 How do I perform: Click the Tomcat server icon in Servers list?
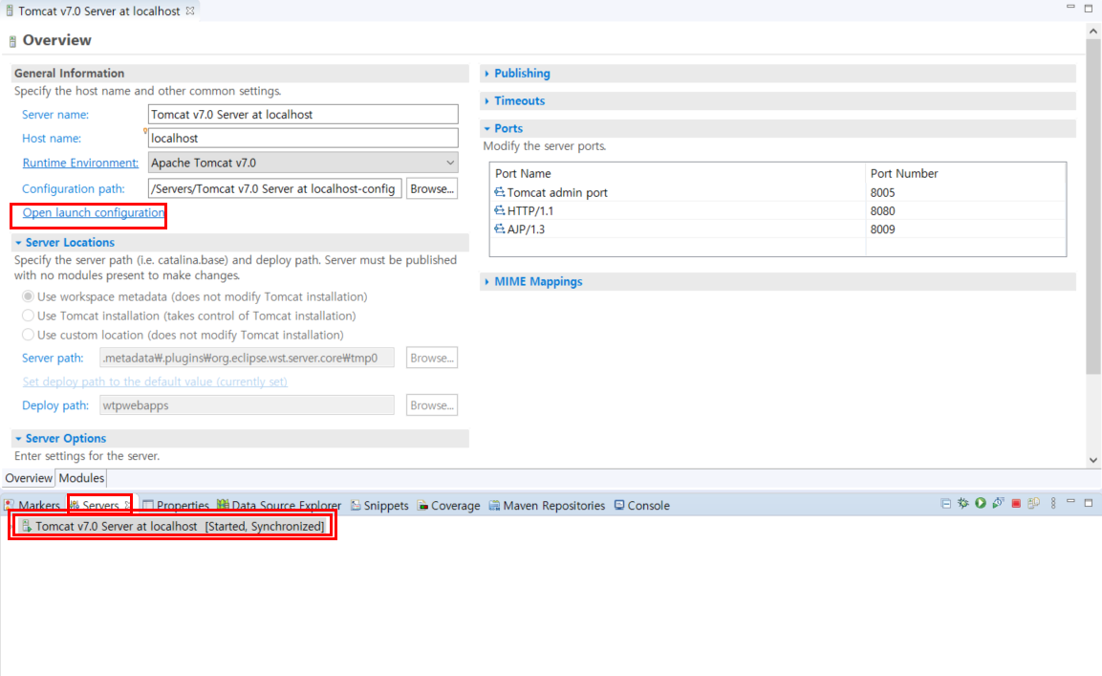tap(26, 526)
